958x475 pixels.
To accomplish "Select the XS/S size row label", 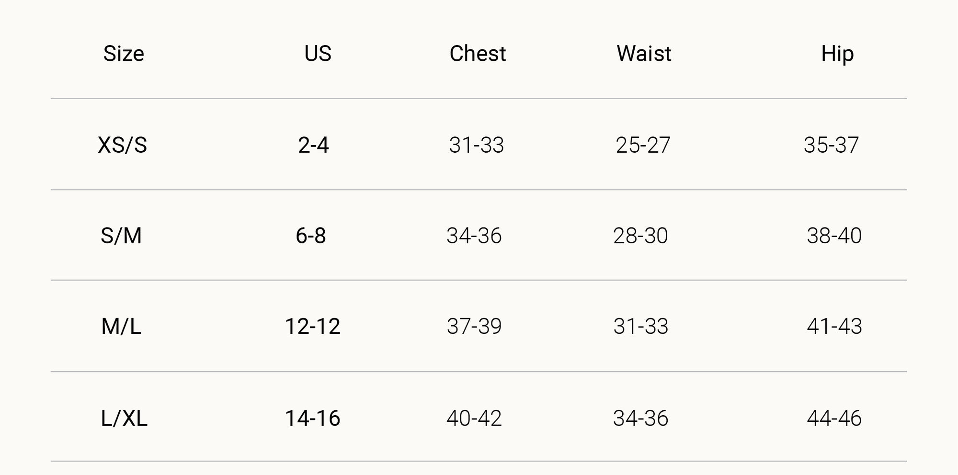I will 122,145.
